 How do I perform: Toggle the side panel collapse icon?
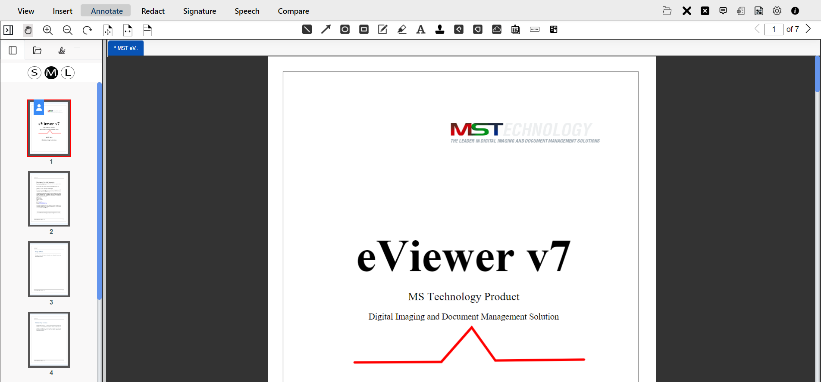[9, 30]
